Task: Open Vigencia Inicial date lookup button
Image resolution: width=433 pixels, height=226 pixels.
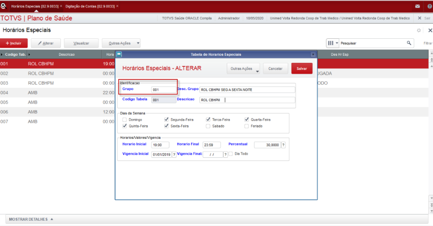Action: click(174, 155)
